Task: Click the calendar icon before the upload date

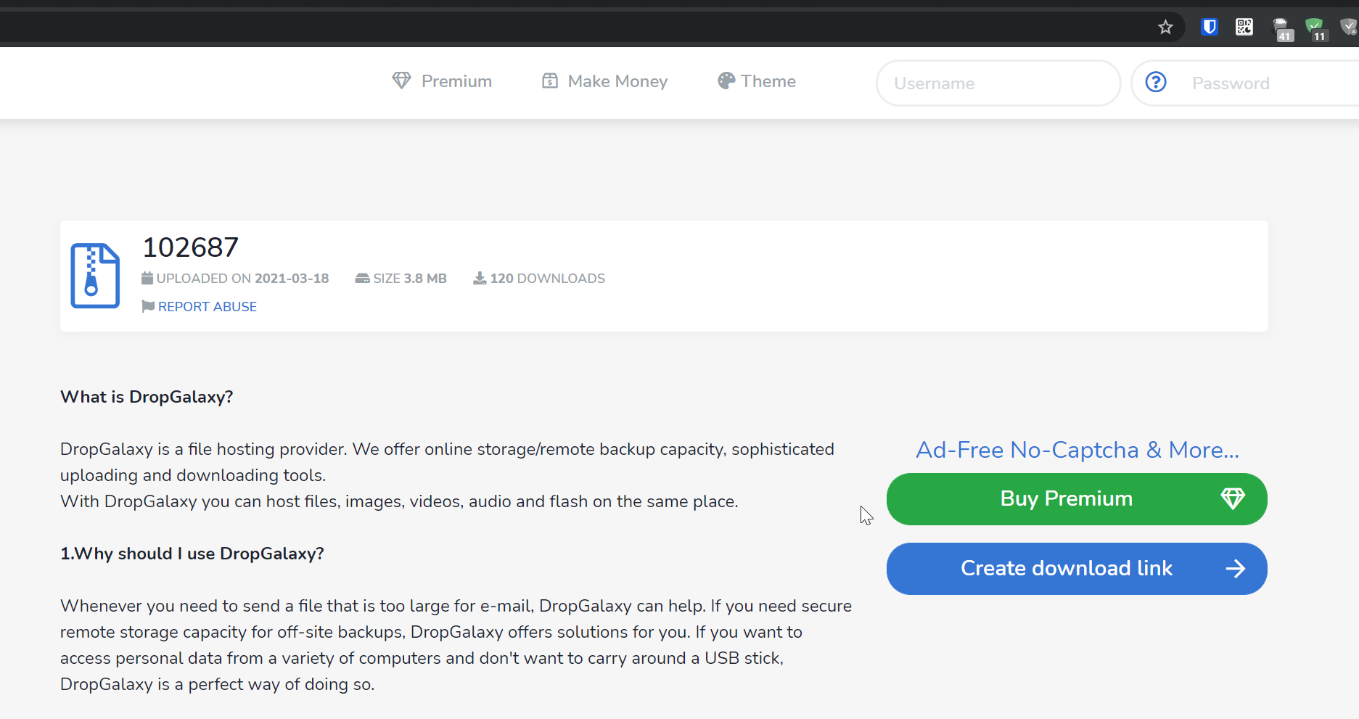Action: [x=147, y=278]
